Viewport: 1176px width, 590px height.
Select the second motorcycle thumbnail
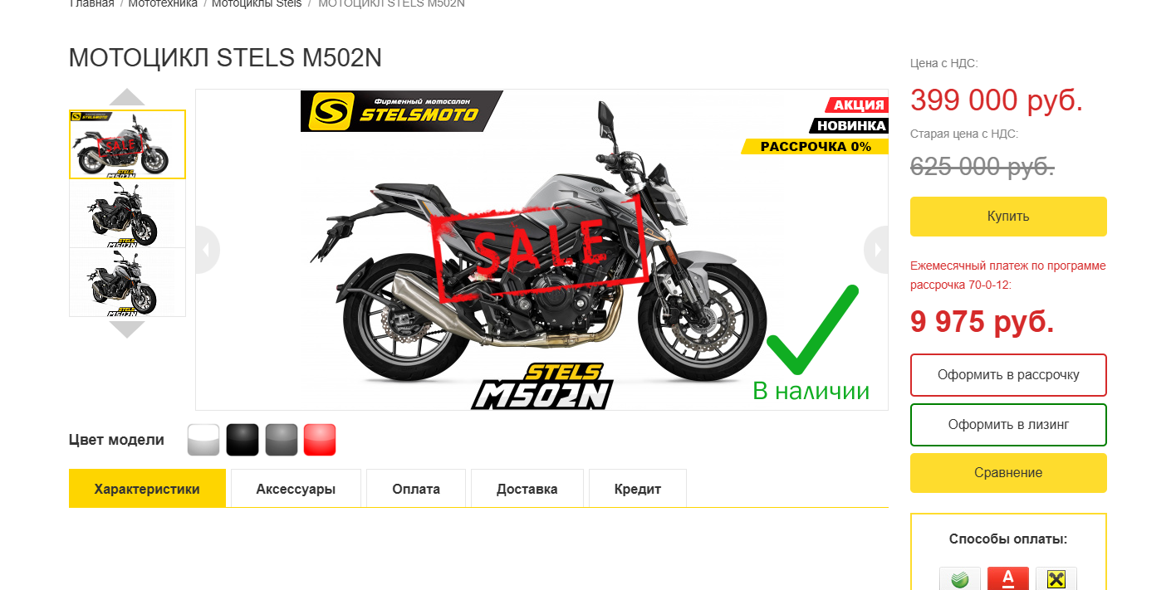tap(127, 213)
